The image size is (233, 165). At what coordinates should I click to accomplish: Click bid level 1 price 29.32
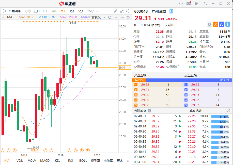tap(145, 85)
